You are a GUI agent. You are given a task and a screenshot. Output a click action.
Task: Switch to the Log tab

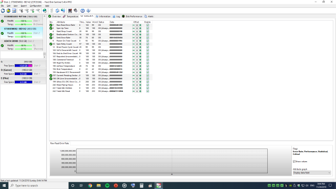point(117,16)
